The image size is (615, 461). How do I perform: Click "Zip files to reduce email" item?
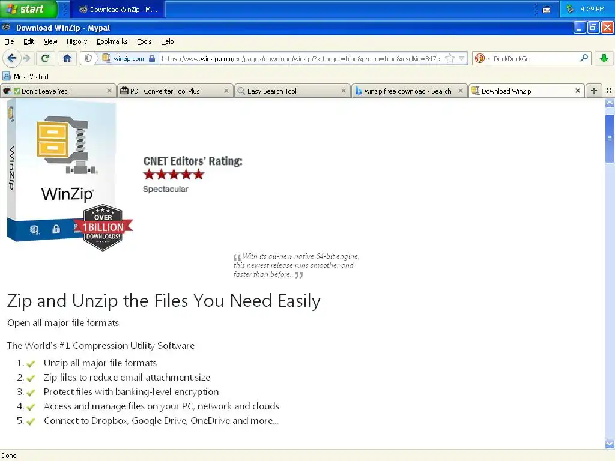coord(127,378)
